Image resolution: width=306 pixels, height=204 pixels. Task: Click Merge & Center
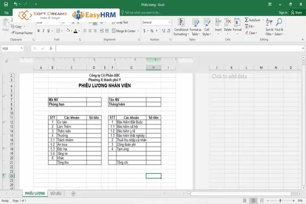pos(124,31)
